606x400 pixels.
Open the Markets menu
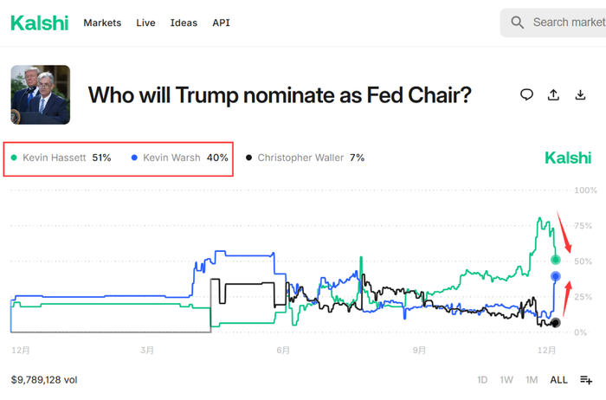point(102,23)
